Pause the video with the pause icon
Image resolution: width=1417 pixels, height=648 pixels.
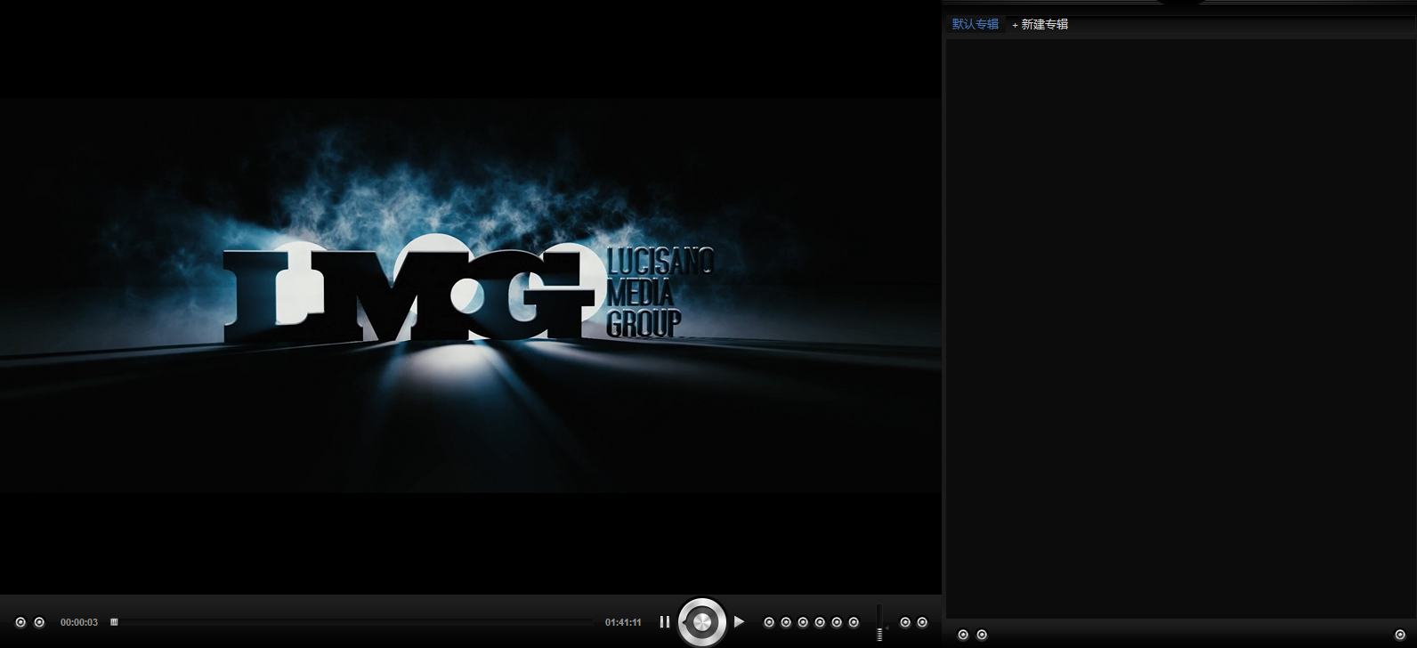664,622
